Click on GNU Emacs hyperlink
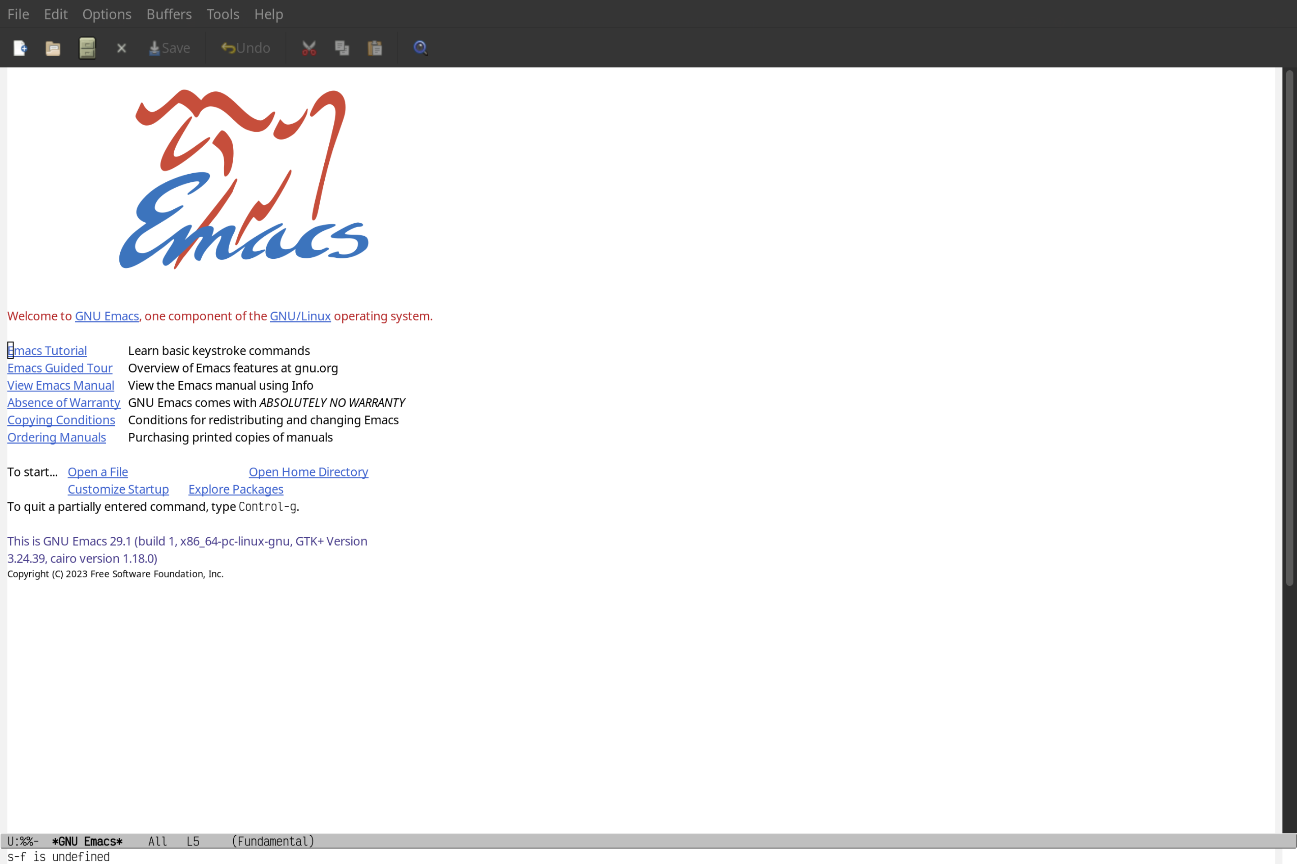1297x864 pixels. (106, 315)
